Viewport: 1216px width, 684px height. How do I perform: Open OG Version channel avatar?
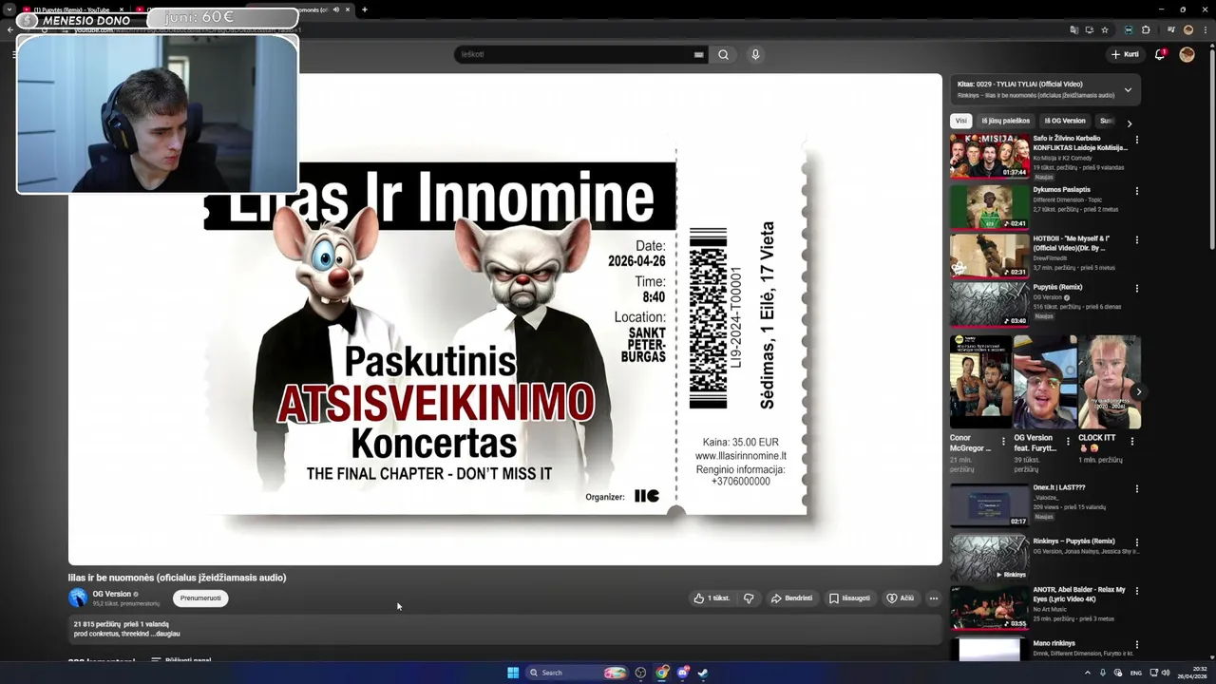tap(78, 598)
